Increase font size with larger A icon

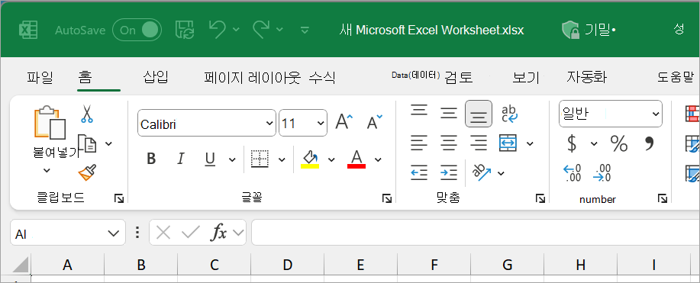pyautogui.click(x=344, y=121)
